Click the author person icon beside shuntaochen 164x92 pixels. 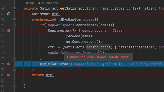(39, 3)
